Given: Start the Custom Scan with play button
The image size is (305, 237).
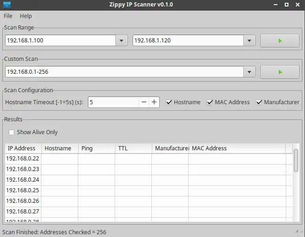Looking at the screenshot, I should tap(280, 72).
